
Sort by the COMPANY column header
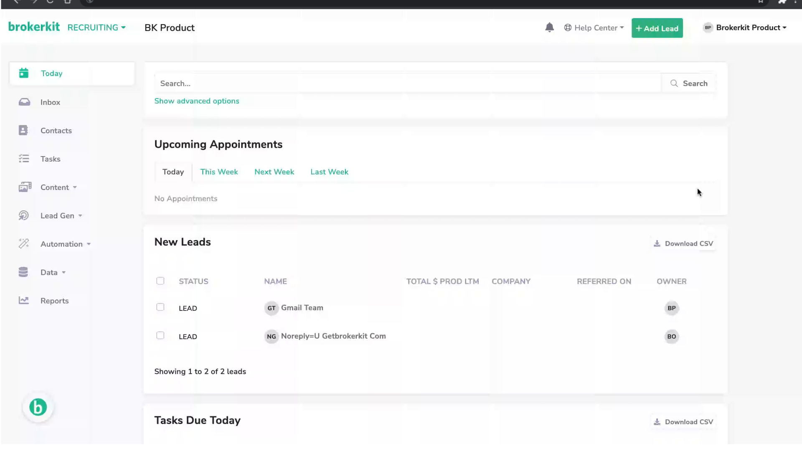[x=511, y=281]
